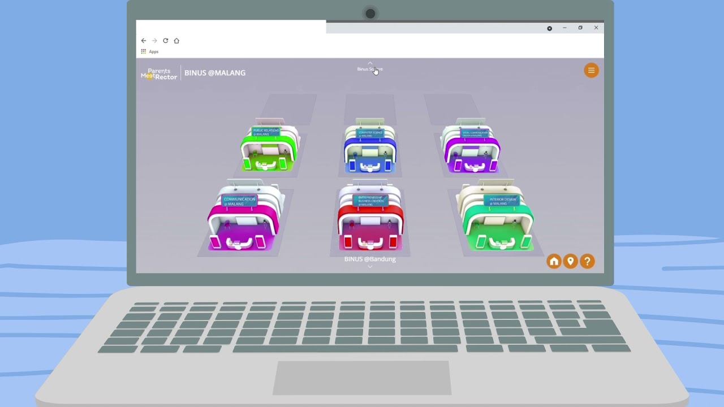Minimize the browser window
This screenshot has height=407, width=724.
[x=564, y=28]
